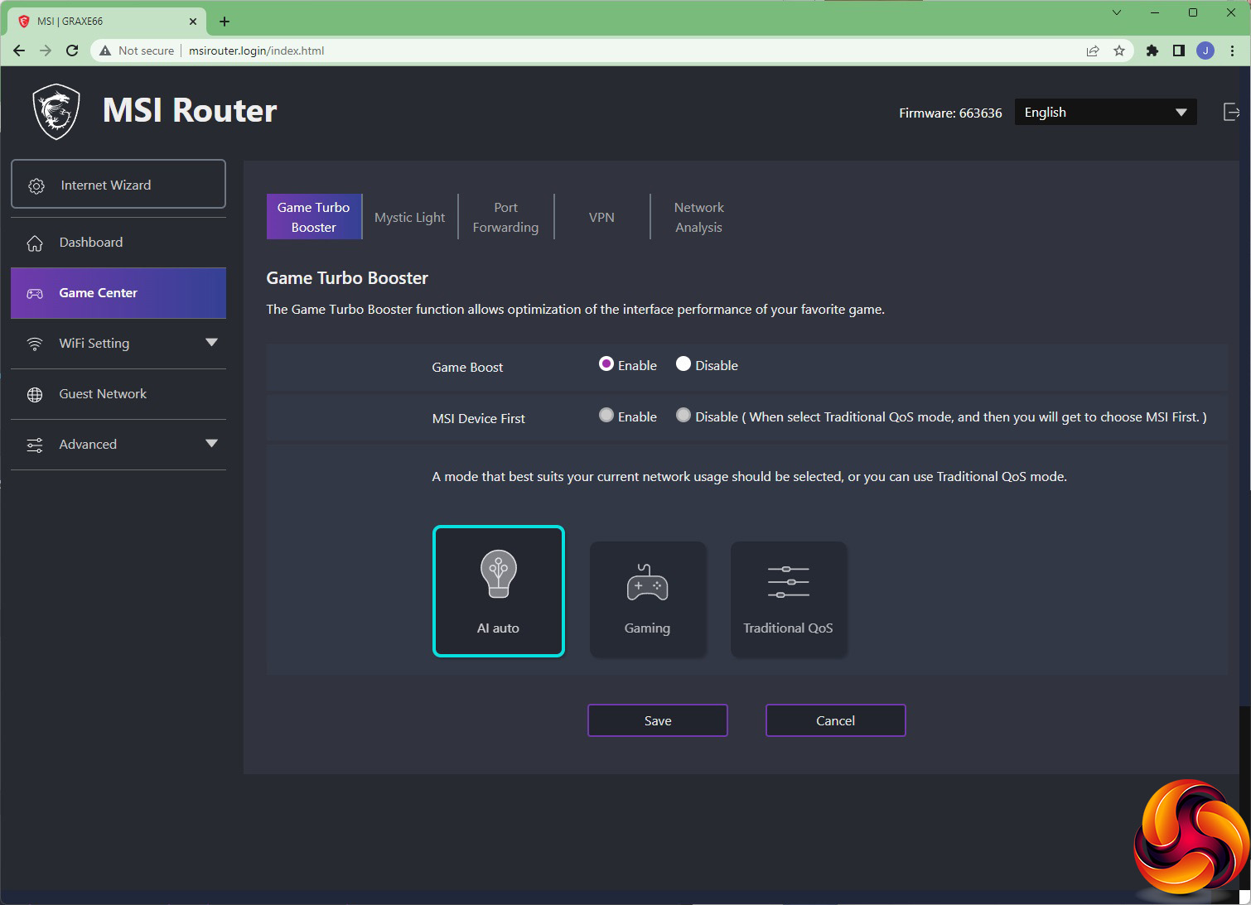Bookmark this page with the star icon
The width and height of the screenshot is (1251, 905).
point(1119,51)
